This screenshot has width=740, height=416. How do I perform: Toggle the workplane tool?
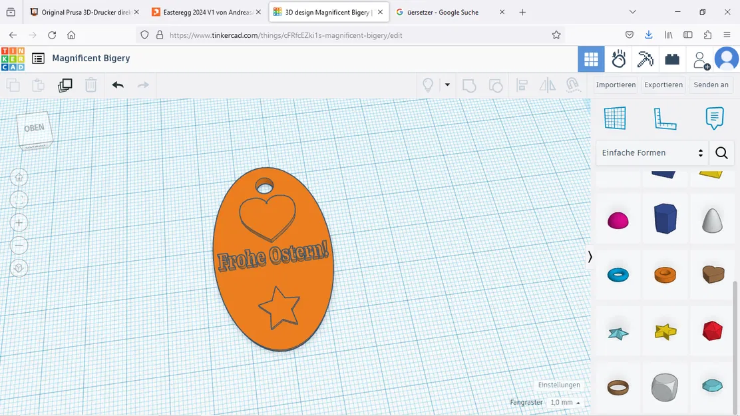click(615, 118)
